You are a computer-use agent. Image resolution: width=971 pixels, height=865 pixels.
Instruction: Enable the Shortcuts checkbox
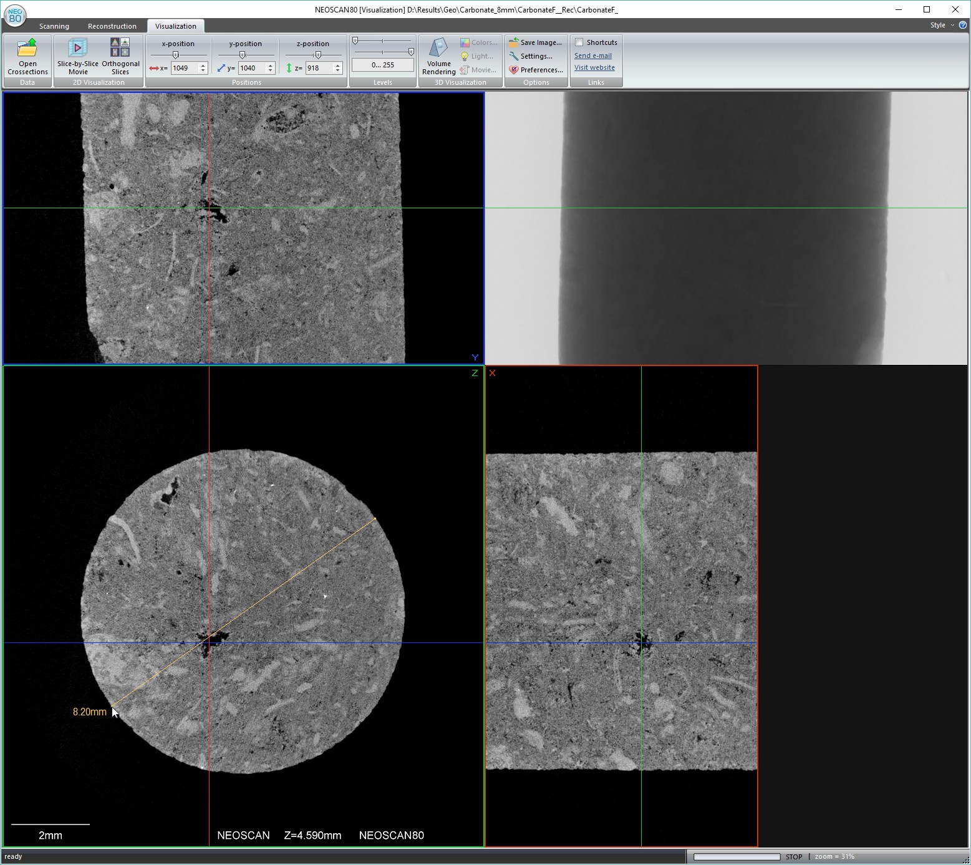[579, 42]
